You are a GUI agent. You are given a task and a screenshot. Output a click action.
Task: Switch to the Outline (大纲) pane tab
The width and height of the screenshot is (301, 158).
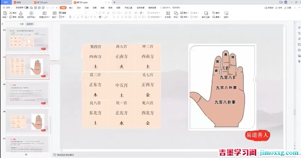tap(22, 24)
